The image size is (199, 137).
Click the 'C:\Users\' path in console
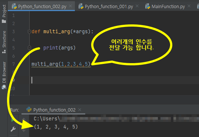coord(47,119)
